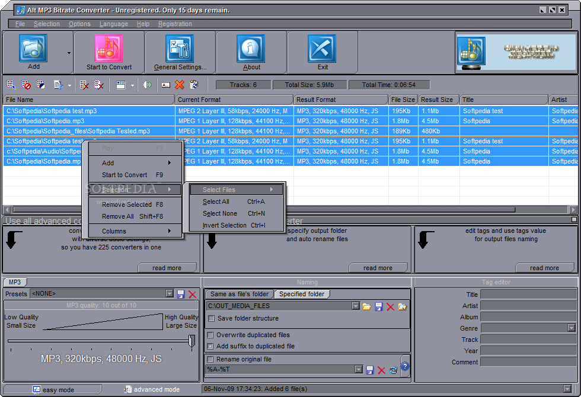This screenshot has width=581, height=397.
Task: Select Add suffix to duplicated file option
Action: 210,346
